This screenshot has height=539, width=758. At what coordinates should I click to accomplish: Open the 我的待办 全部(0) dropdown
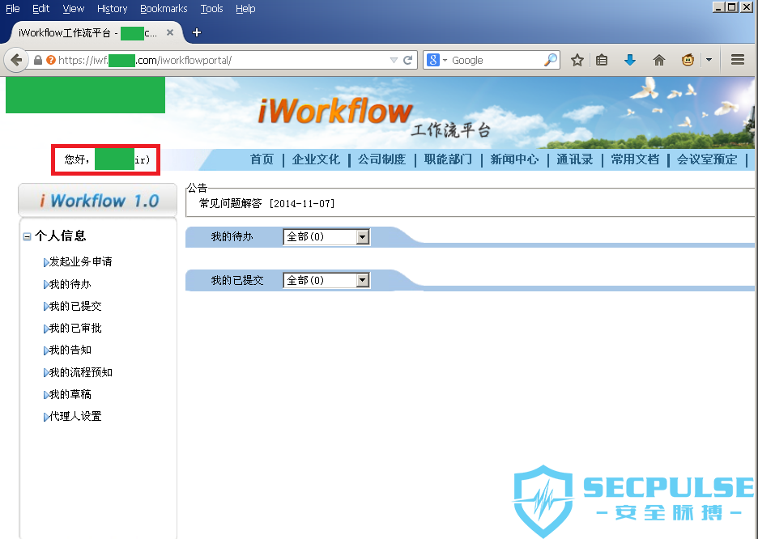326,236
